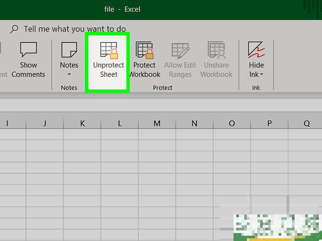Type in Tell me what you want to do
The image size is (322, 241).
(74, 29)
